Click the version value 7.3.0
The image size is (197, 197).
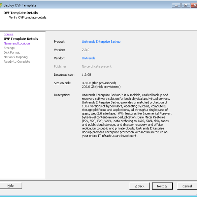pyautogui.click(x=86, y=50)
